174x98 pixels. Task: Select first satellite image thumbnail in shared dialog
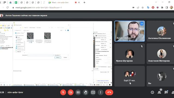[x=30, y=36]
